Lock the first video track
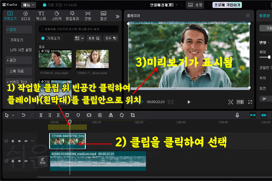Screen dimensions: 272x181 (13, 141)
